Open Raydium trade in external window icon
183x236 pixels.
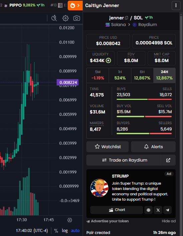point(168,160)
